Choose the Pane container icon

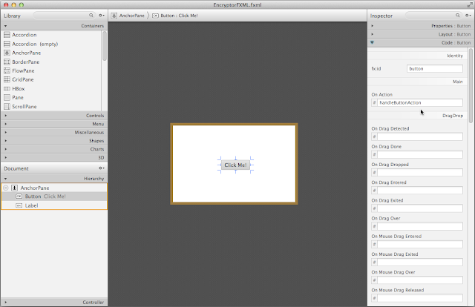7,97
